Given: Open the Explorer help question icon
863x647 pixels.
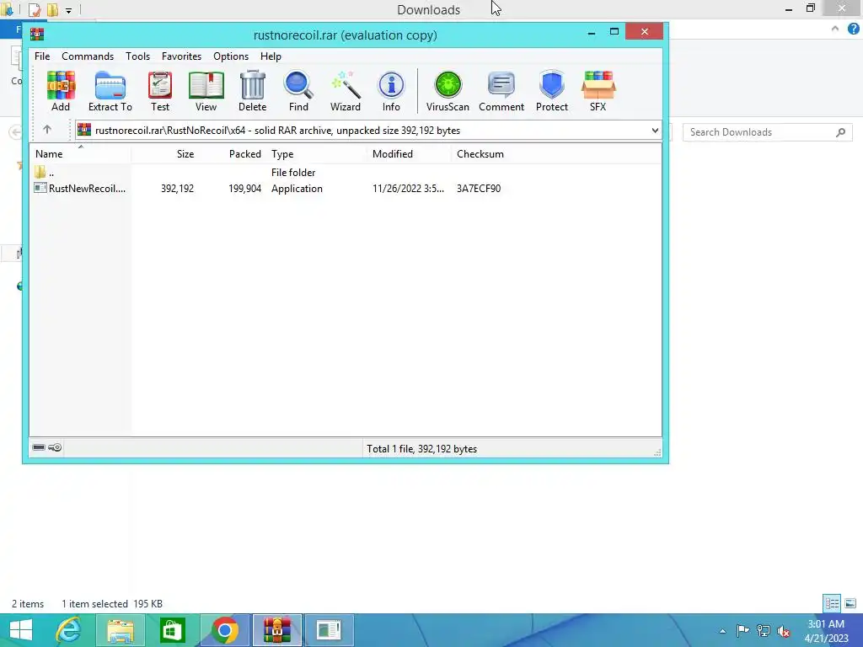Looking at the screenshot, I should 853,29.
